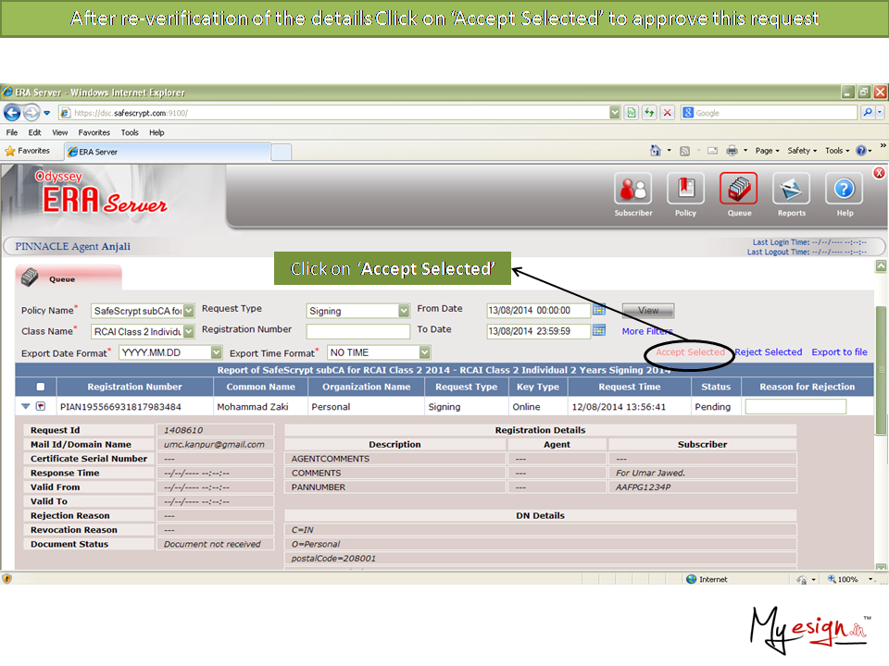The height and width of the screenshot is (666, 889).
Task: Click the View button
Action: [x=648, y=311]
